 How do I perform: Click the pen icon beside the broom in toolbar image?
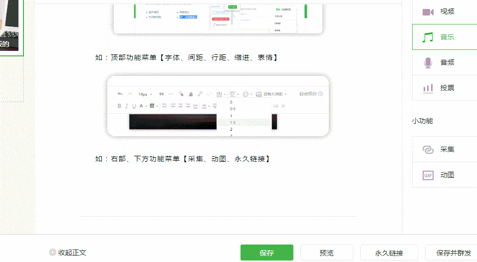(200, 94)
